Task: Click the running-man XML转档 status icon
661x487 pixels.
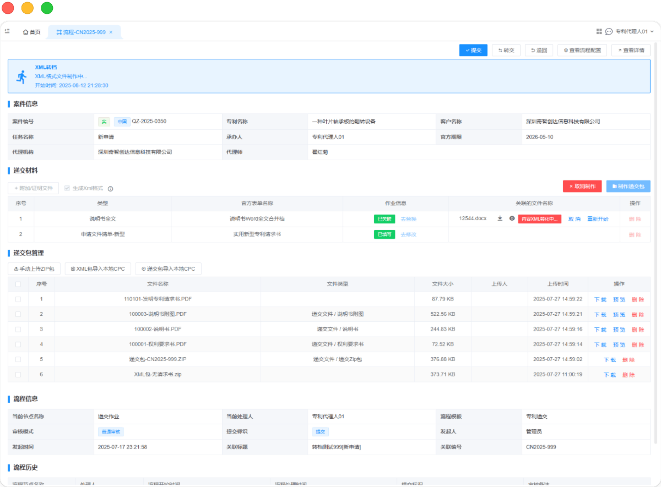Action: click(x=21, y=76)
